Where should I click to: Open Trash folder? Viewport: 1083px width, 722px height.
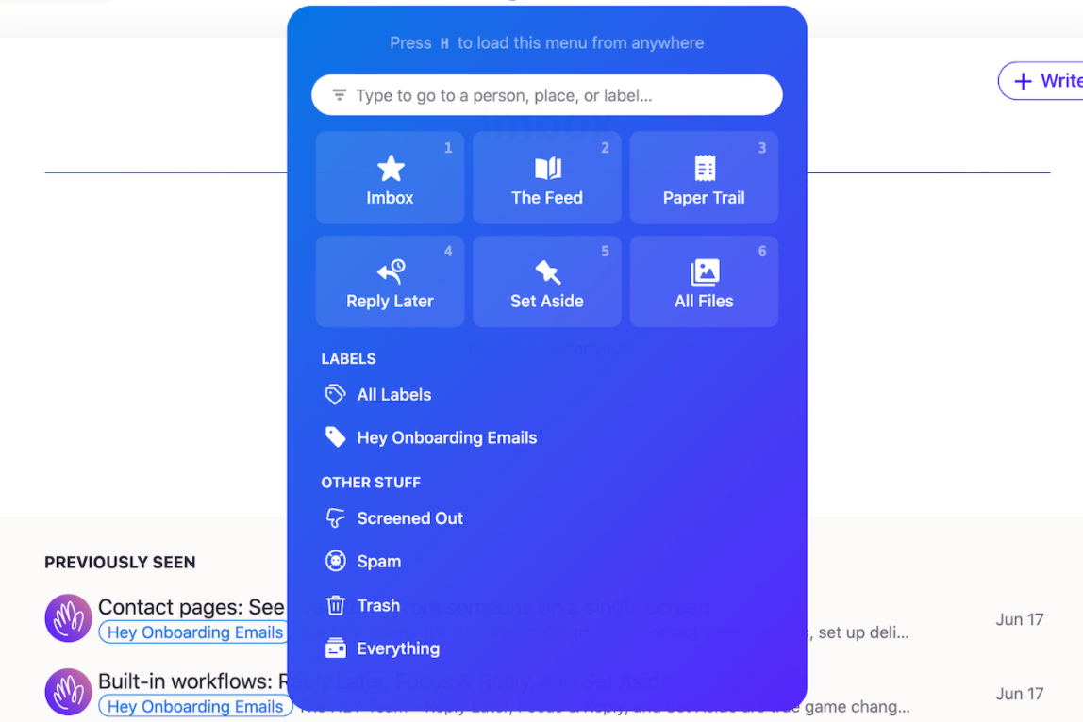(x=378, y=605)
